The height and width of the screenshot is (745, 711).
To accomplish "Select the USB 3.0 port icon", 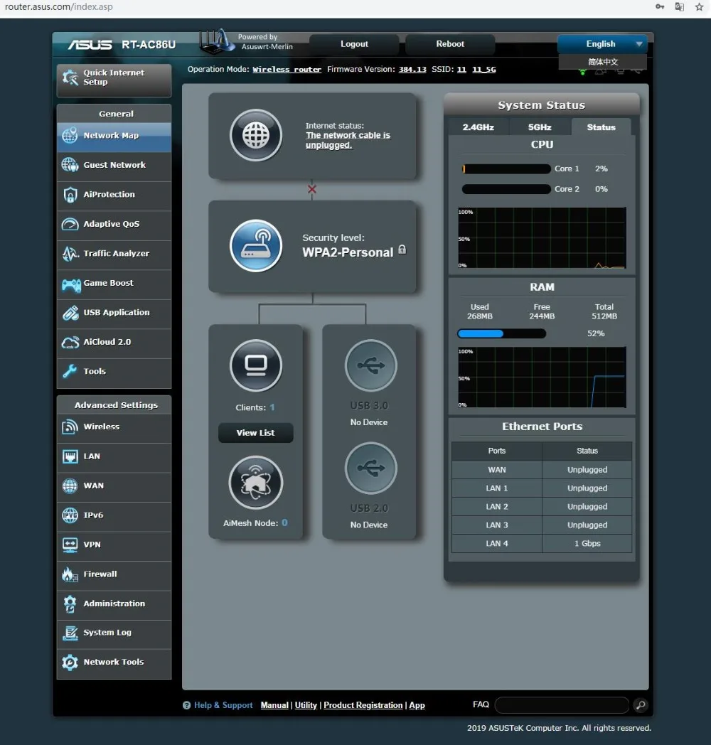I will tap(370, 365).
